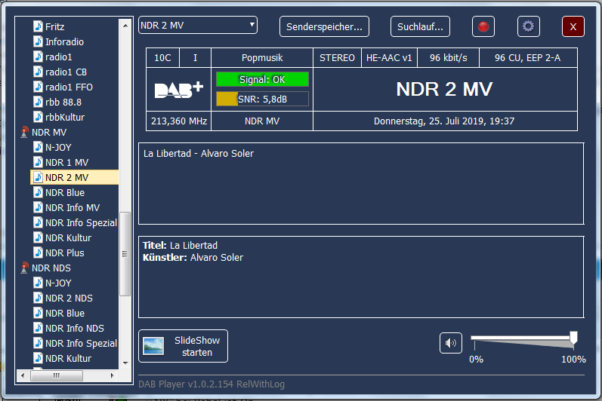Click the music note icon beside NDR Plus
Viewport: 602px width, 401px height.
(x=39, y=253)
